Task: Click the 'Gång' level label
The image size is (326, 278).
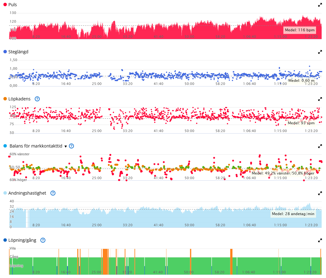Action: coord(14,257)
